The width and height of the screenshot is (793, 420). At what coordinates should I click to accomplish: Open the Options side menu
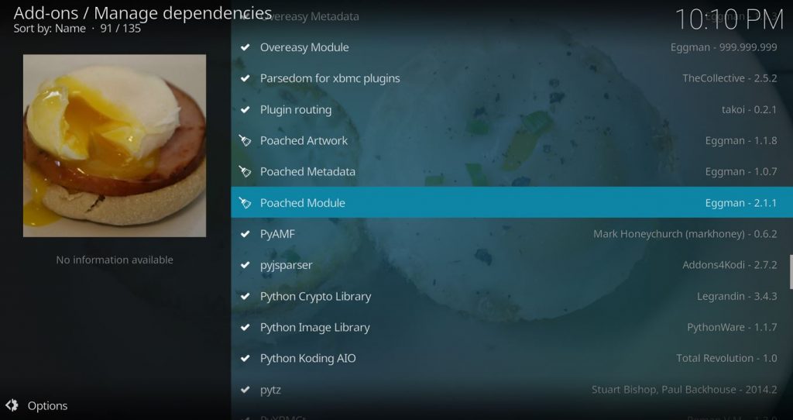click(36, 405)
